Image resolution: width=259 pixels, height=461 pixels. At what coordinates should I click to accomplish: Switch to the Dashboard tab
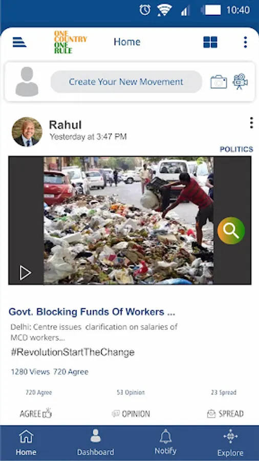[95, 443]
